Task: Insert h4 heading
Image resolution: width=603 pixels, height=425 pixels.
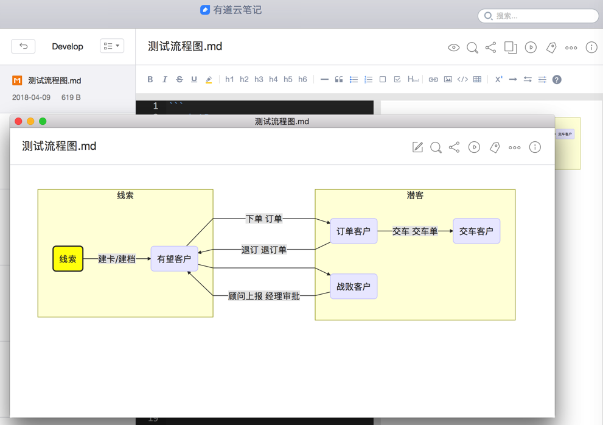Action: click(273, 79)
